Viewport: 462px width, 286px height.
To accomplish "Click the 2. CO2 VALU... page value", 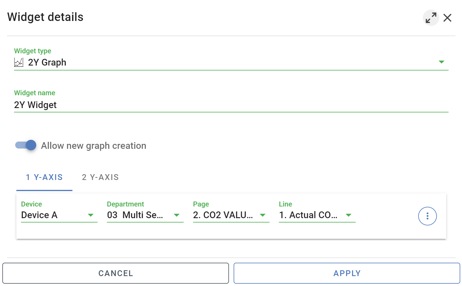I will click(x=223, y=215).
